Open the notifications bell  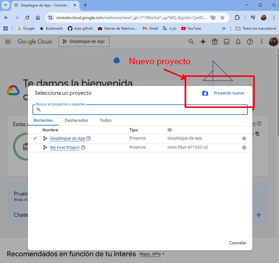coord(238,42)
